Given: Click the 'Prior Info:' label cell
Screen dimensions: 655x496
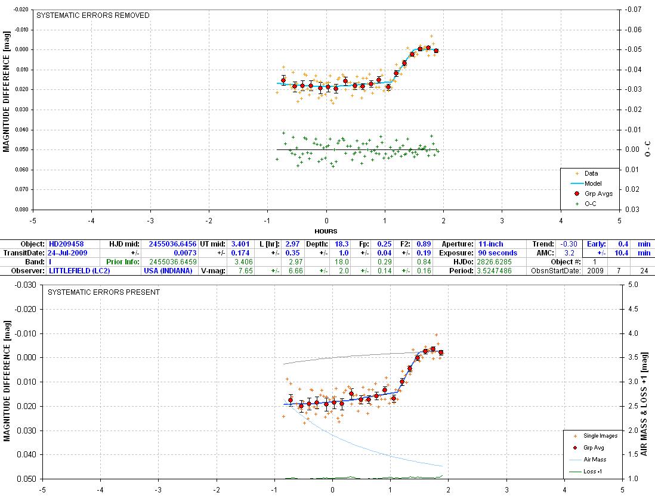Looking at the screenshot, I should coord(122,262).
